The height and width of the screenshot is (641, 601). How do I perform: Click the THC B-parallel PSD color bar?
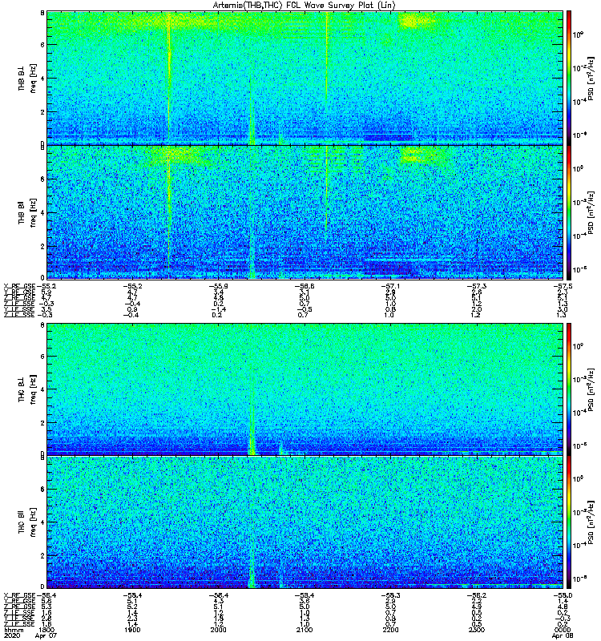tap(569, 522)
